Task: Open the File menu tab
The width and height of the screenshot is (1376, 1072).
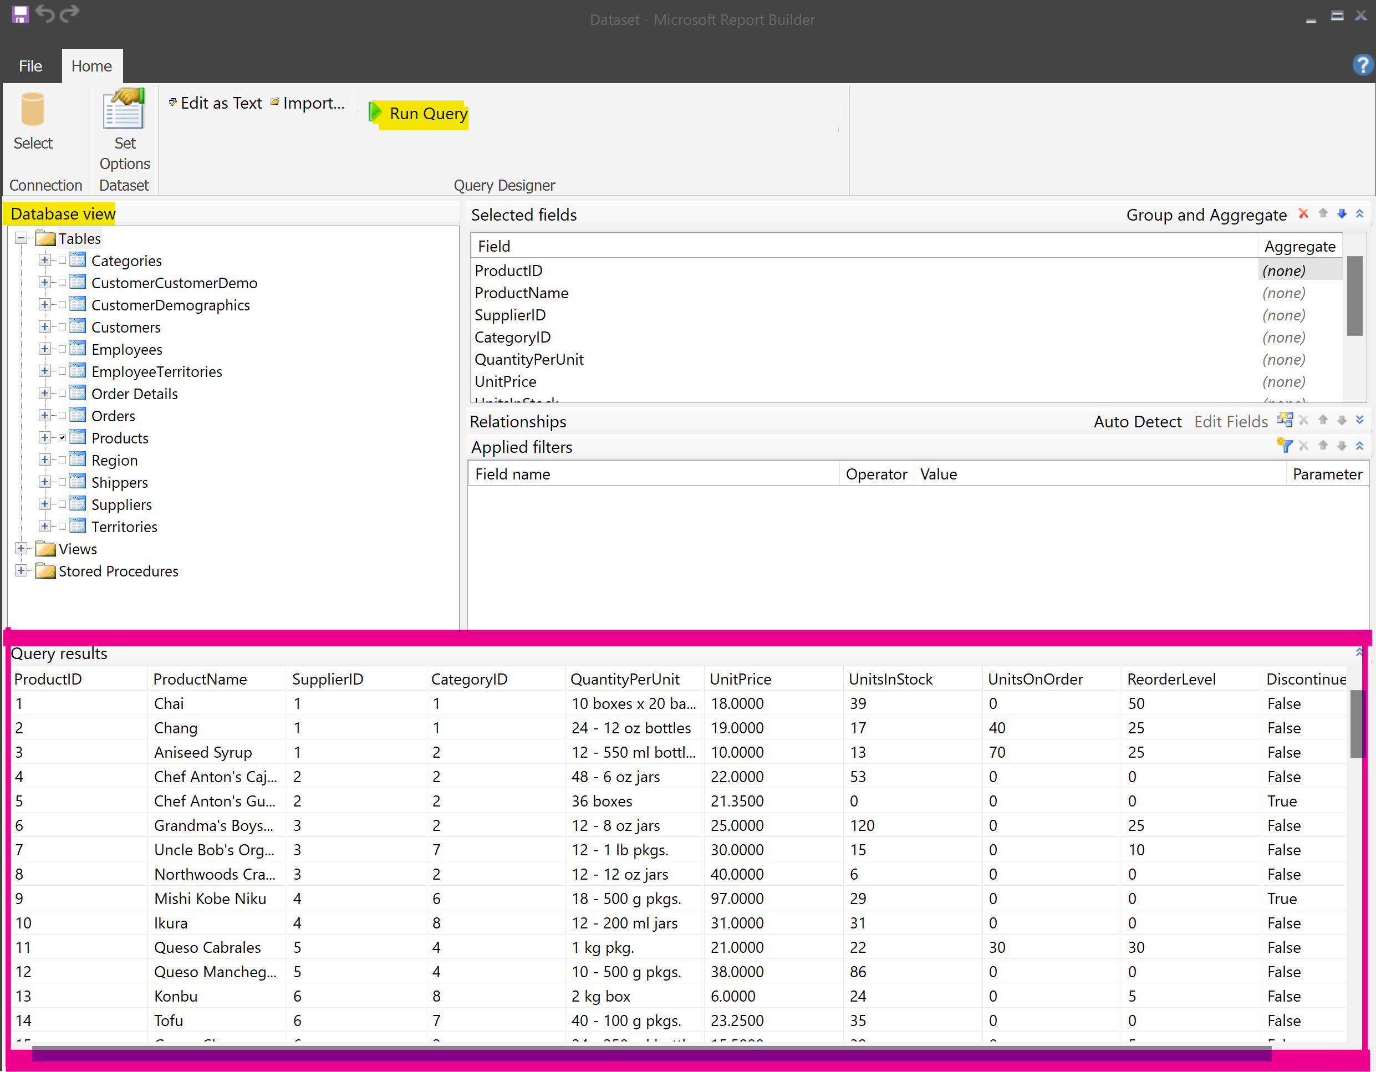Action: point(30,65)
